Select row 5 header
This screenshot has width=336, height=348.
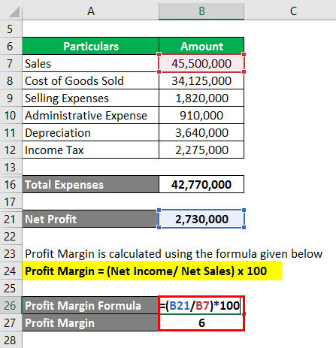(x=11, y=29)
